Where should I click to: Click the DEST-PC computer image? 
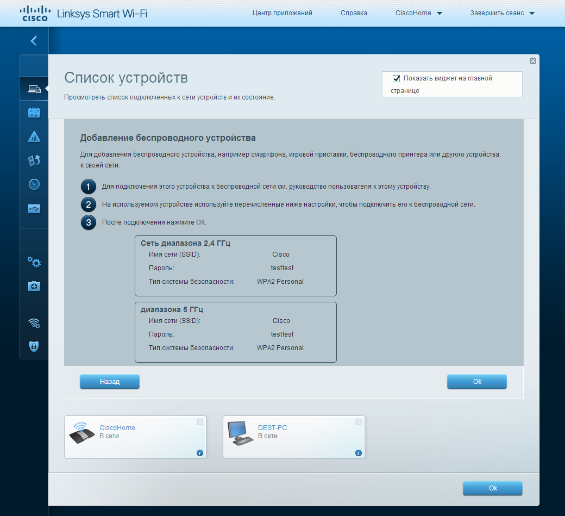[240, 433]
